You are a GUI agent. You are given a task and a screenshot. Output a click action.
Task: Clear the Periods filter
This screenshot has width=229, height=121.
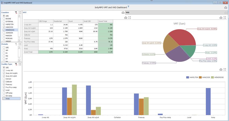pyautogui.click(x=16, y=44)
